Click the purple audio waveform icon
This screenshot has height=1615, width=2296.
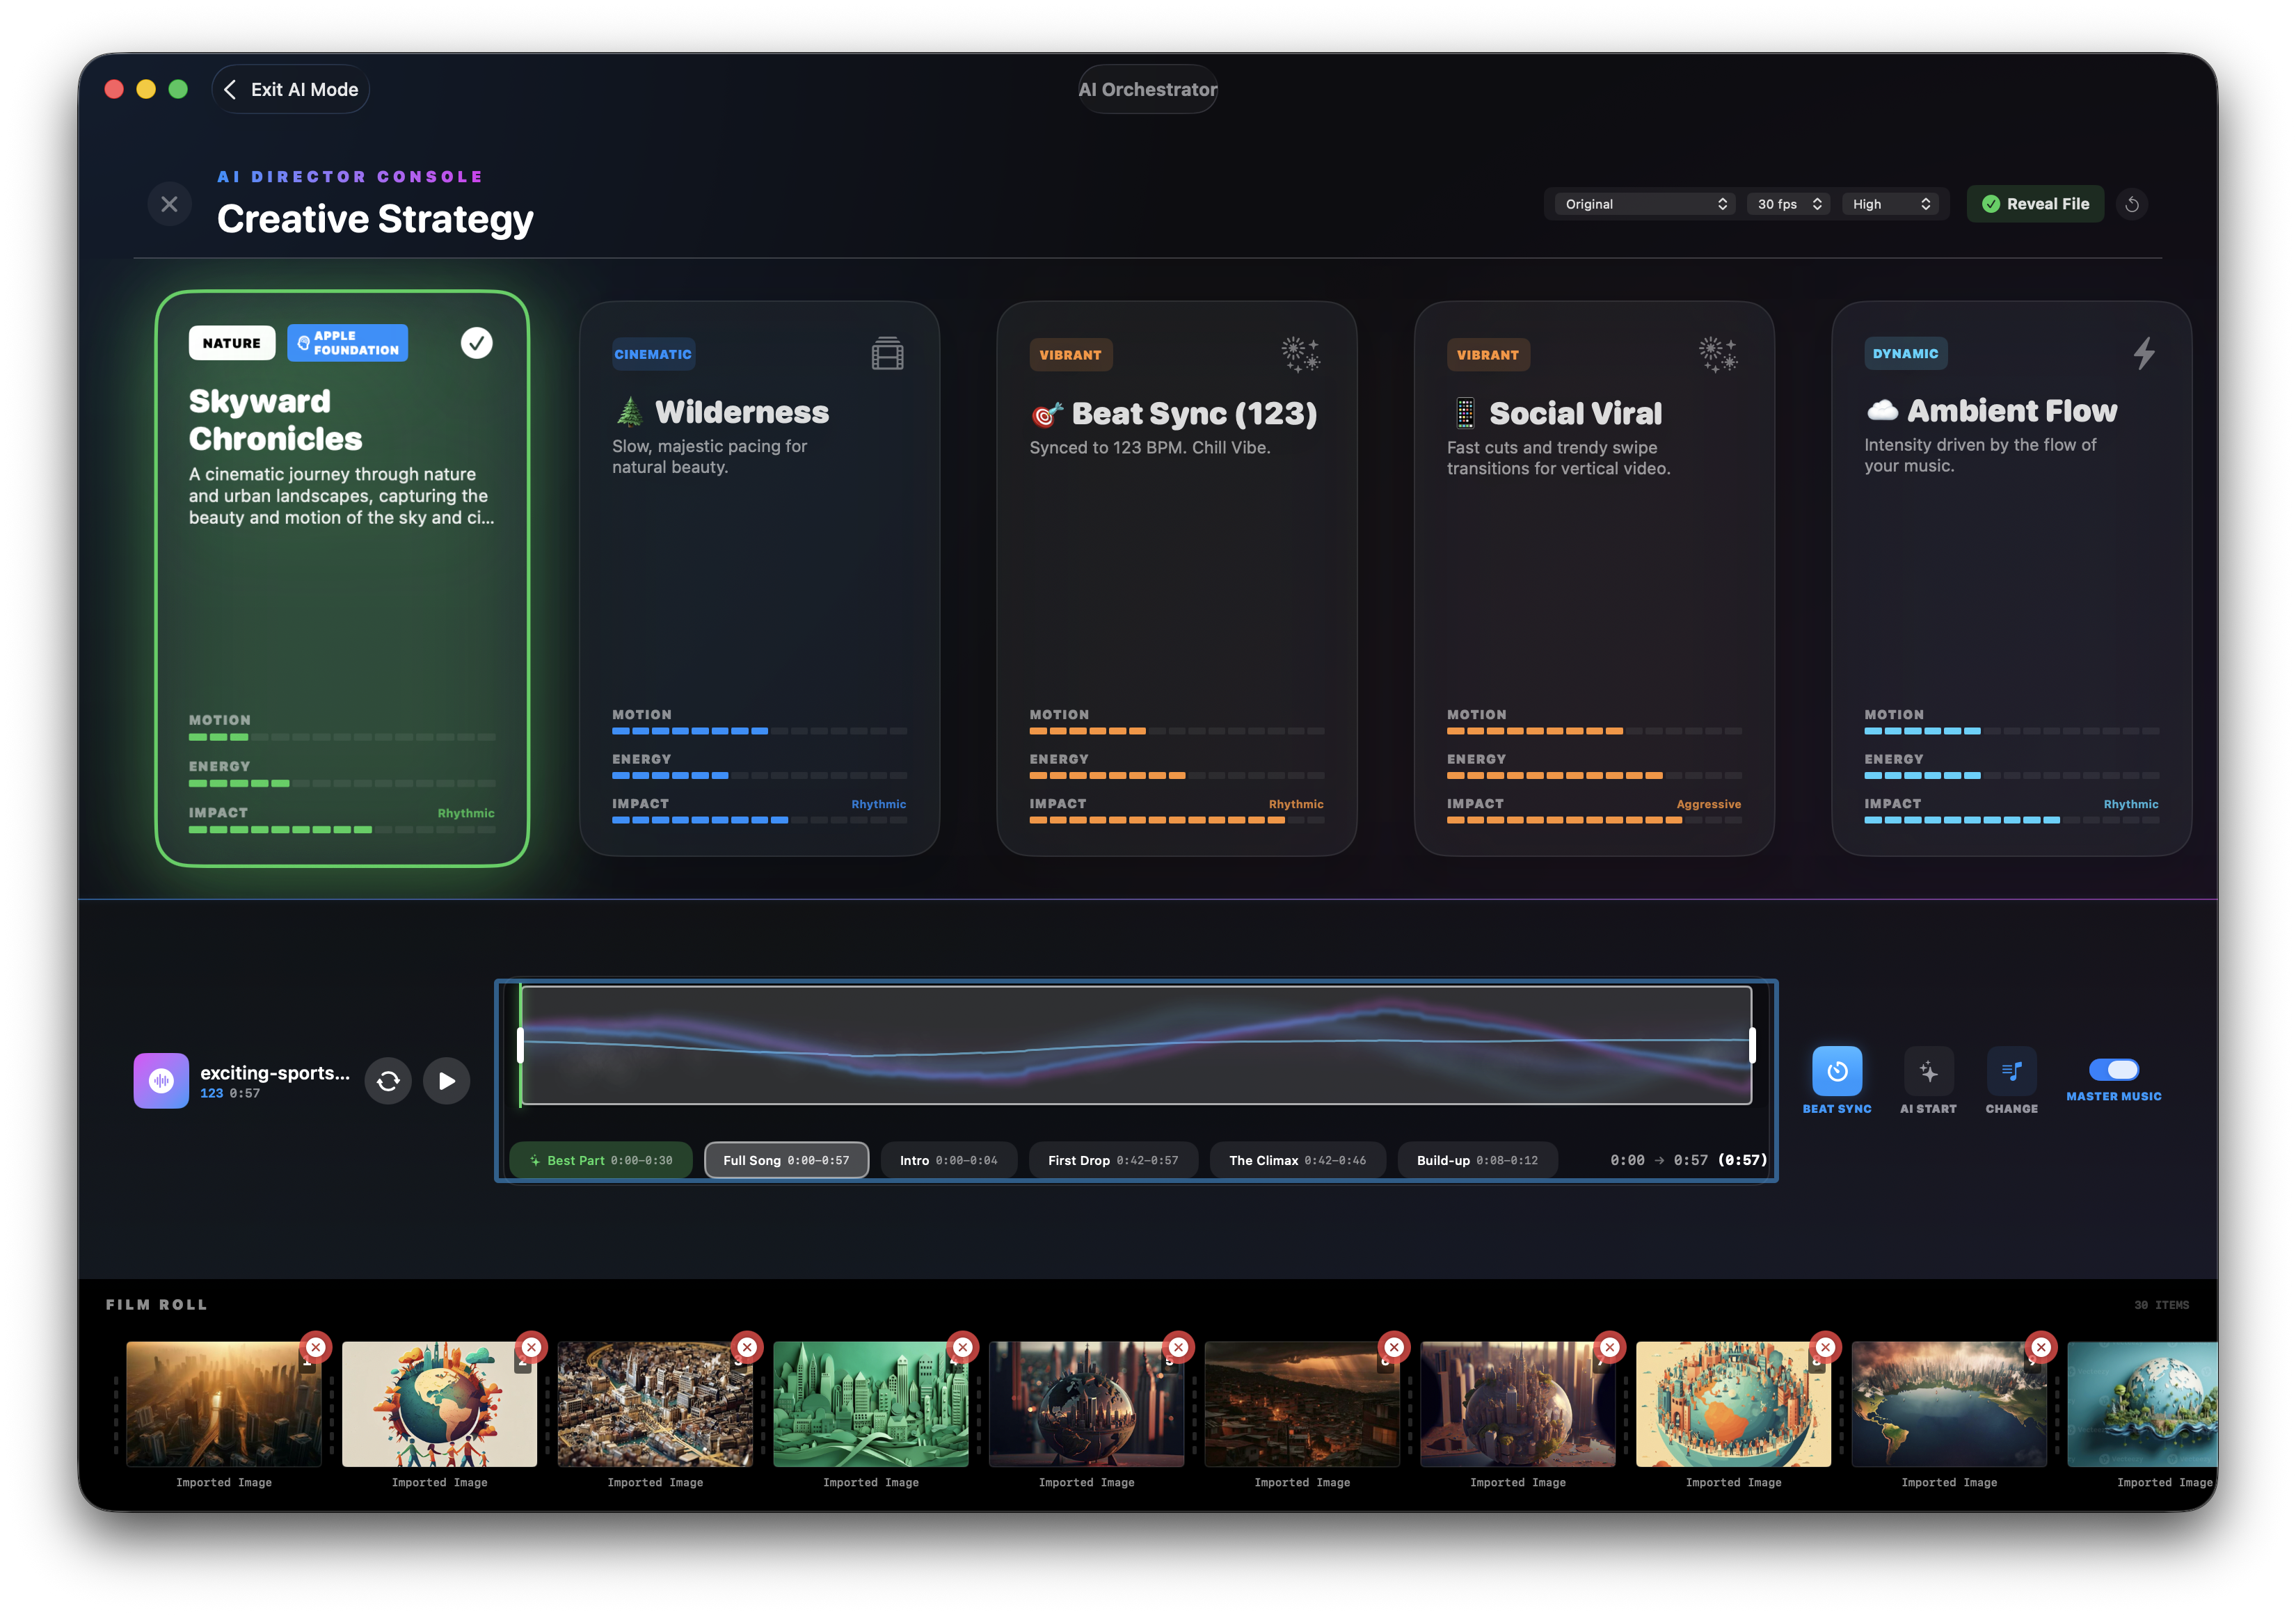pos(161,1080)
